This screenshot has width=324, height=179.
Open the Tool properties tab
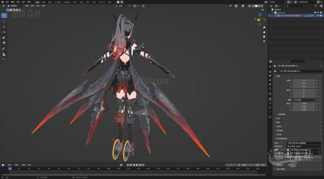tap(270, 66)
